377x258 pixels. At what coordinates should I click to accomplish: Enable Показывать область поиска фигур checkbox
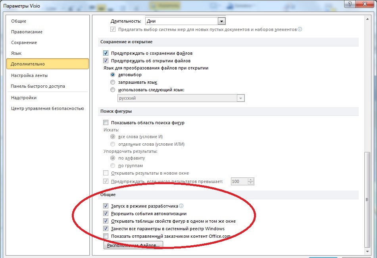point(106,123)
